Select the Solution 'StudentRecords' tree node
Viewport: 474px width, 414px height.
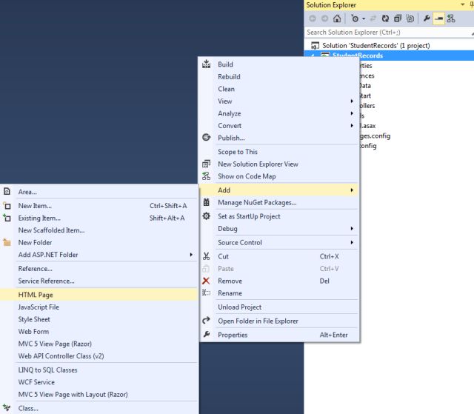[x=375, y=46]
